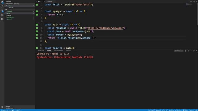Click the Prettier status bar item
Screen dimensions: 198x111
tap(191, 110)
